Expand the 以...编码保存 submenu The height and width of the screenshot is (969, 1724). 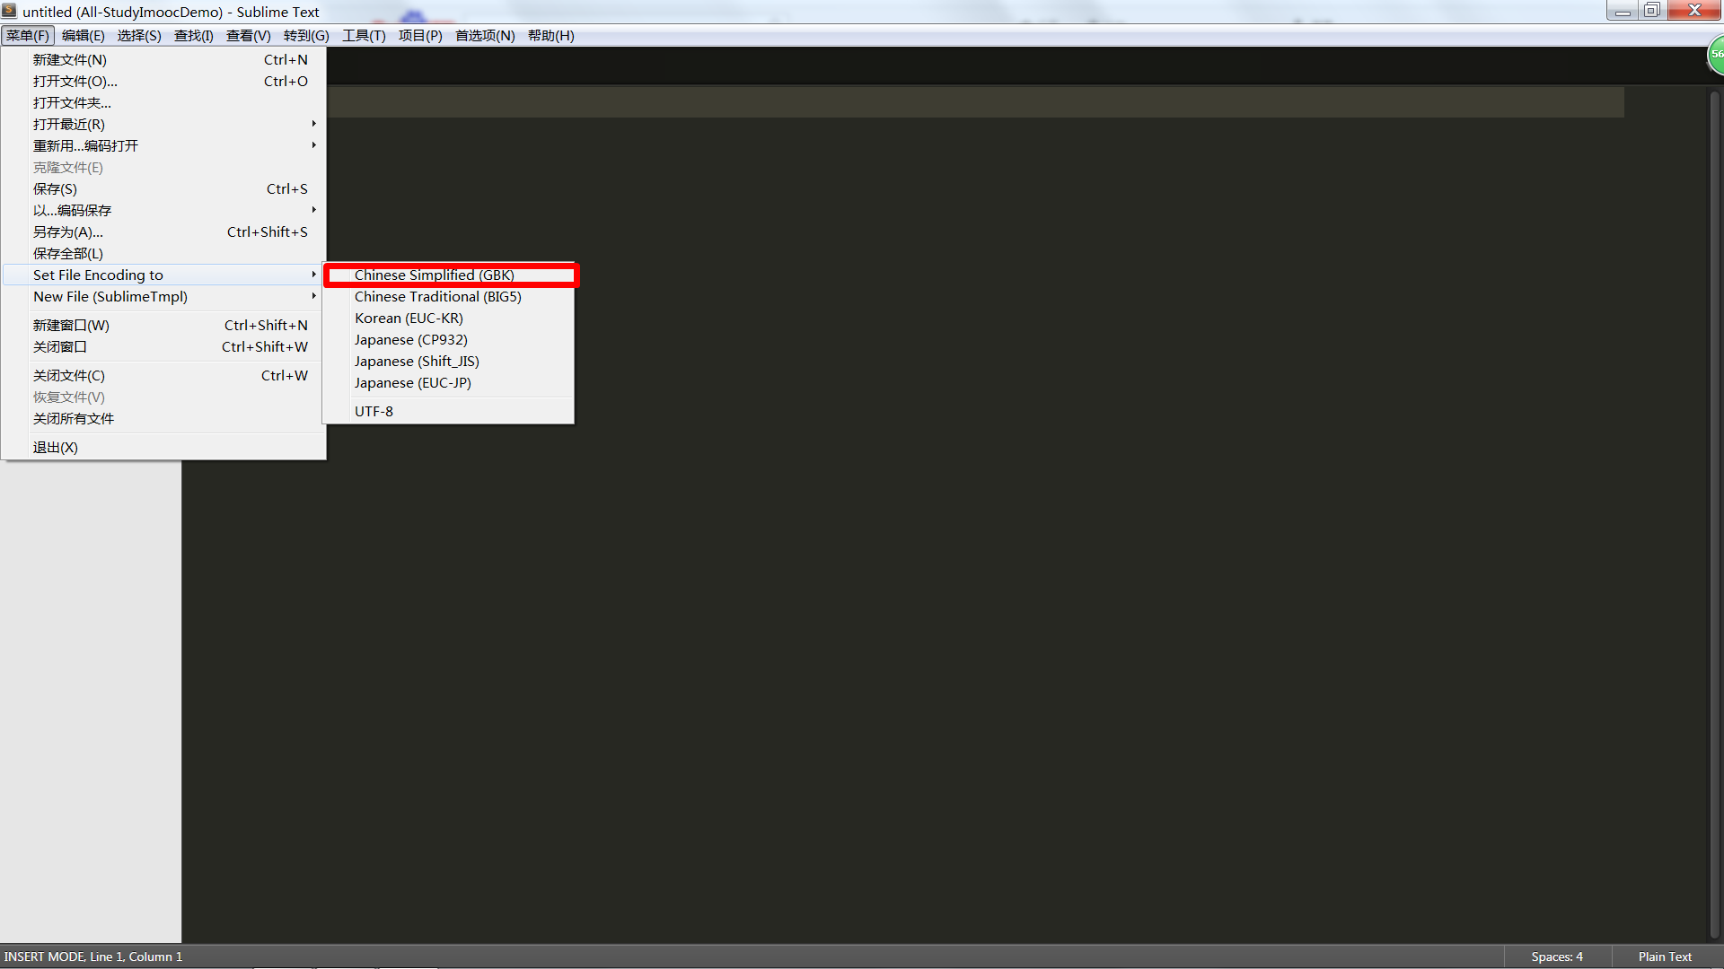pos(313,210)
